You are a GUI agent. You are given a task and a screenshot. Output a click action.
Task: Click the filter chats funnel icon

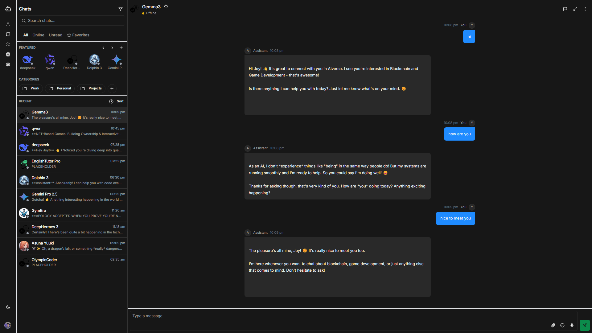coord(121,9)
